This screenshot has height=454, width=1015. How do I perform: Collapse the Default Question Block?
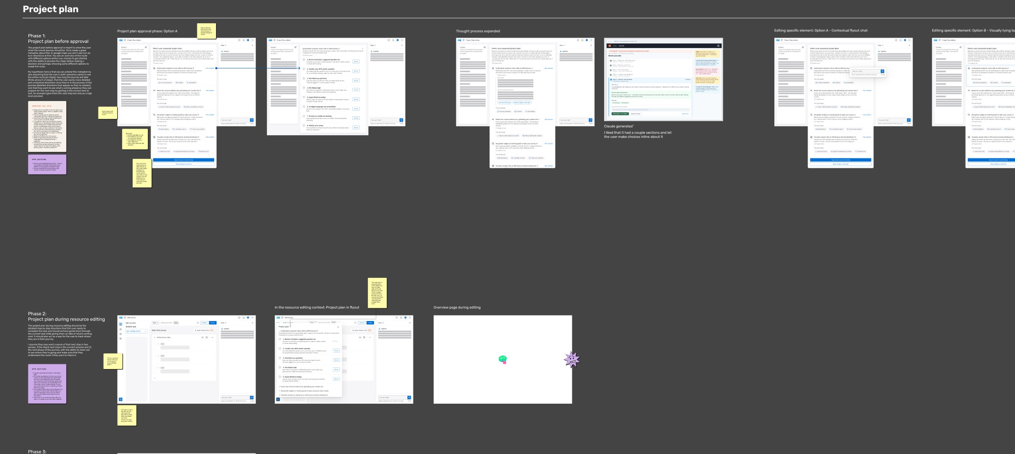tap(154, 337)
